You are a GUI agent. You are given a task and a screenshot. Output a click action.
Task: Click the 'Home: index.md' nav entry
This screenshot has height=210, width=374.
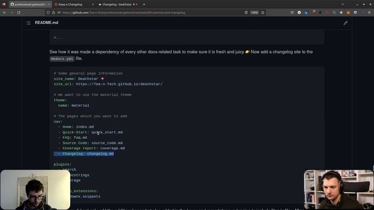point(76,127)
